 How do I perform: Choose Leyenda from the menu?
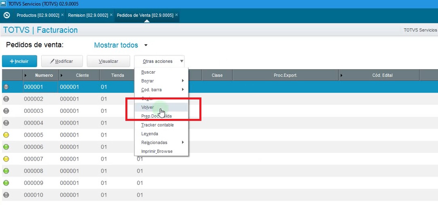150,134
